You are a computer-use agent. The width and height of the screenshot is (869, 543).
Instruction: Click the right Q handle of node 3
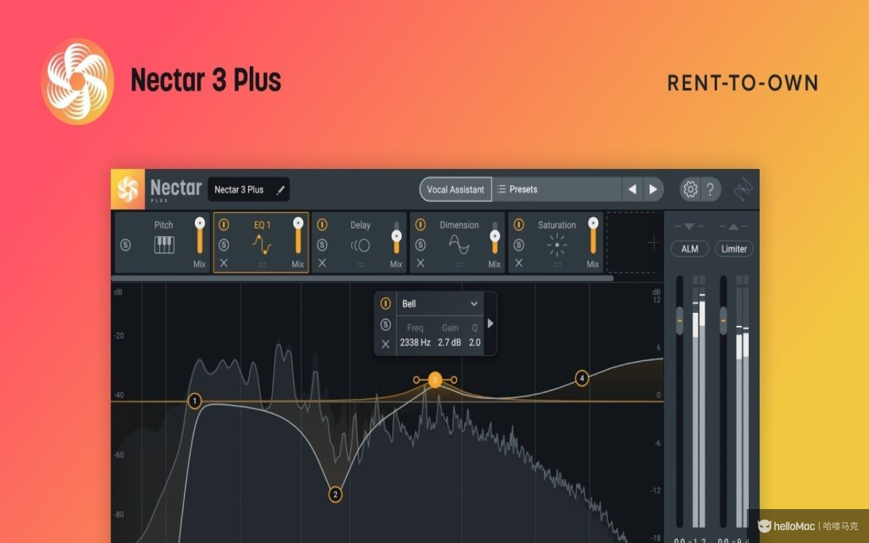[454, 380]
